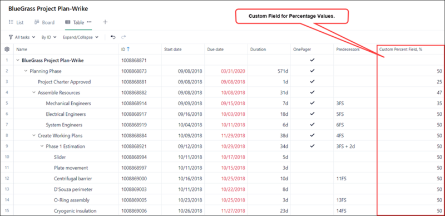Select the O-Ring assembly task name

pyautogui.click(x=72, y=200)
